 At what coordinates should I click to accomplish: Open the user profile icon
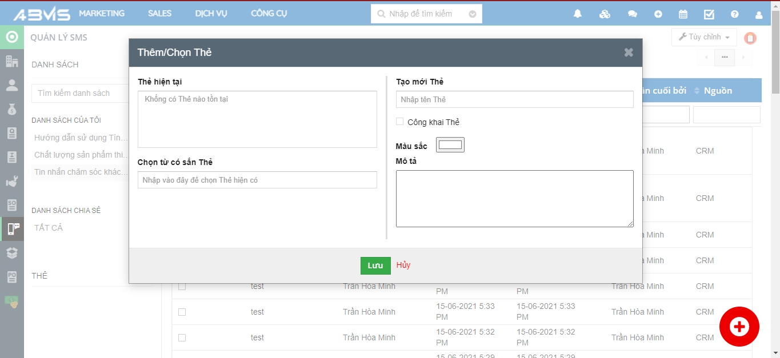point(759,14)
